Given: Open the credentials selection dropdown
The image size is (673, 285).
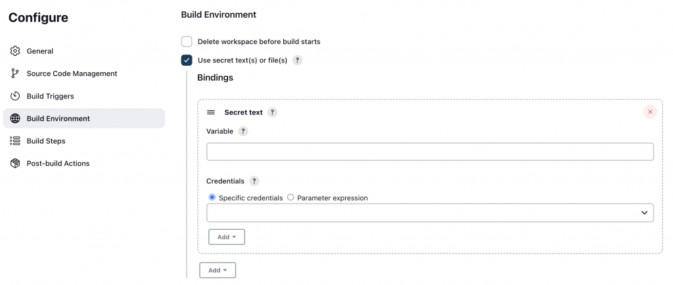Looking at the screenshot, I should tap(430, 213).
